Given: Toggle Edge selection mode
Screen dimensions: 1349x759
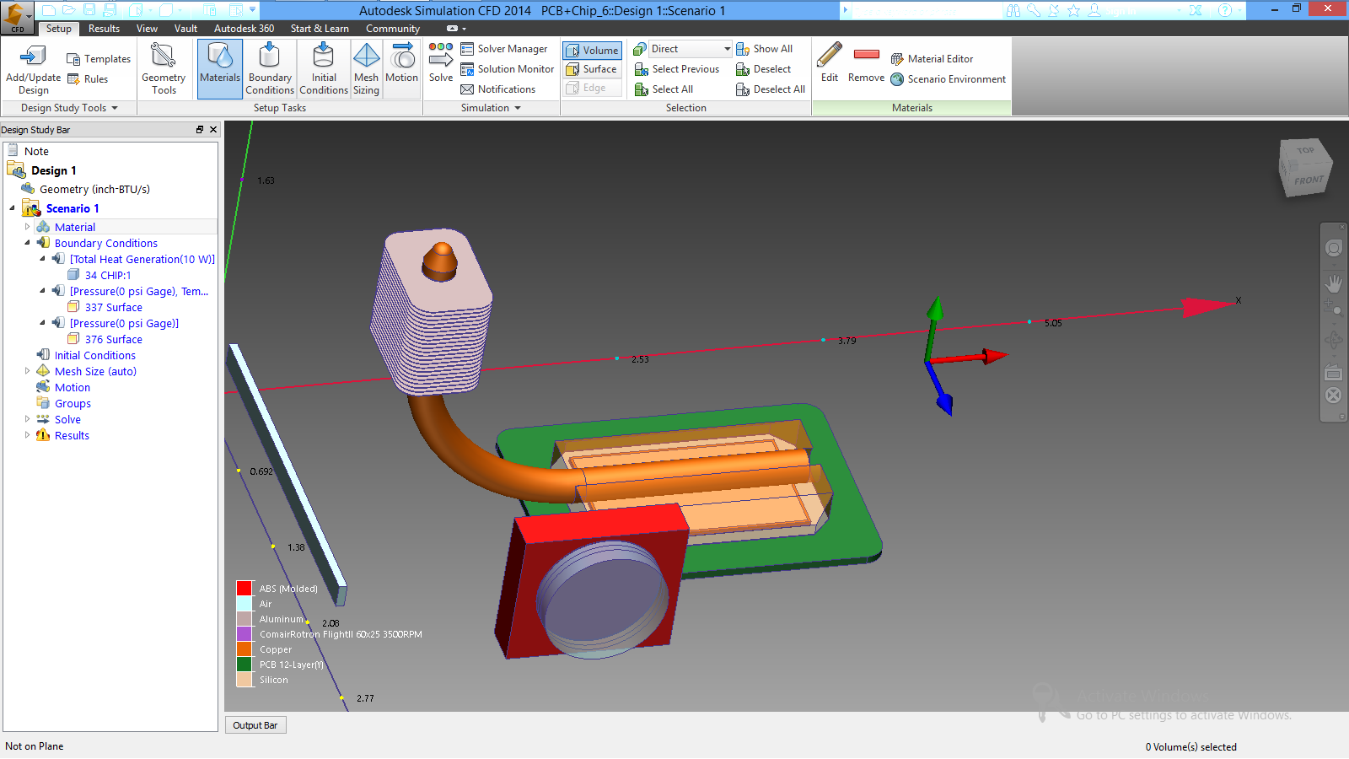Looking at the screenshot, I should 592,88.
